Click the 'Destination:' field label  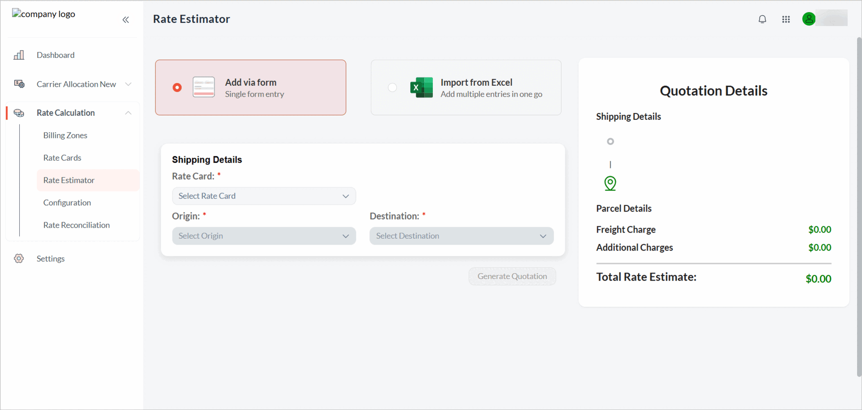point(394,216)
